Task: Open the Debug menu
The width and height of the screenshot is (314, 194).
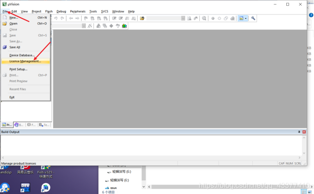Action: click(61, 11)
